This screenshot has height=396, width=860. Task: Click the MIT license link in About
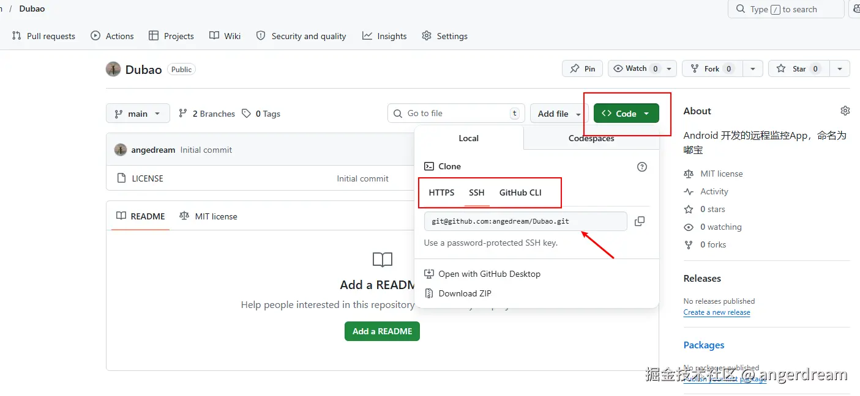pos(722,174)
